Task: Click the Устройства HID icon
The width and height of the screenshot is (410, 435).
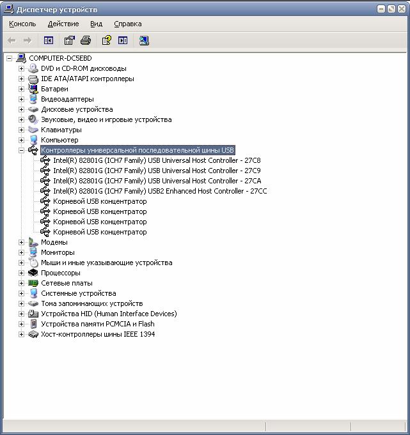Action: [x=33, y=314]
